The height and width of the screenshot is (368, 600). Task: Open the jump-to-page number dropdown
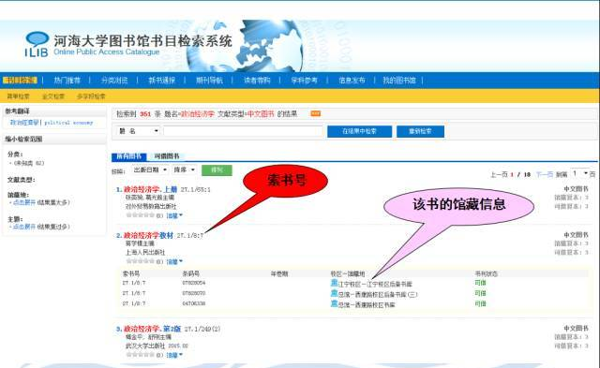coord(579,173)
